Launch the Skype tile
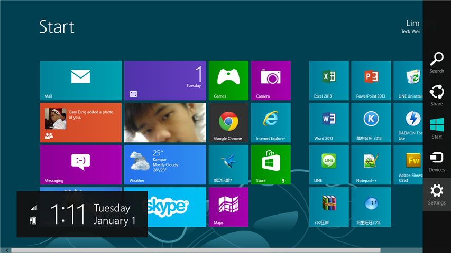 177,207
